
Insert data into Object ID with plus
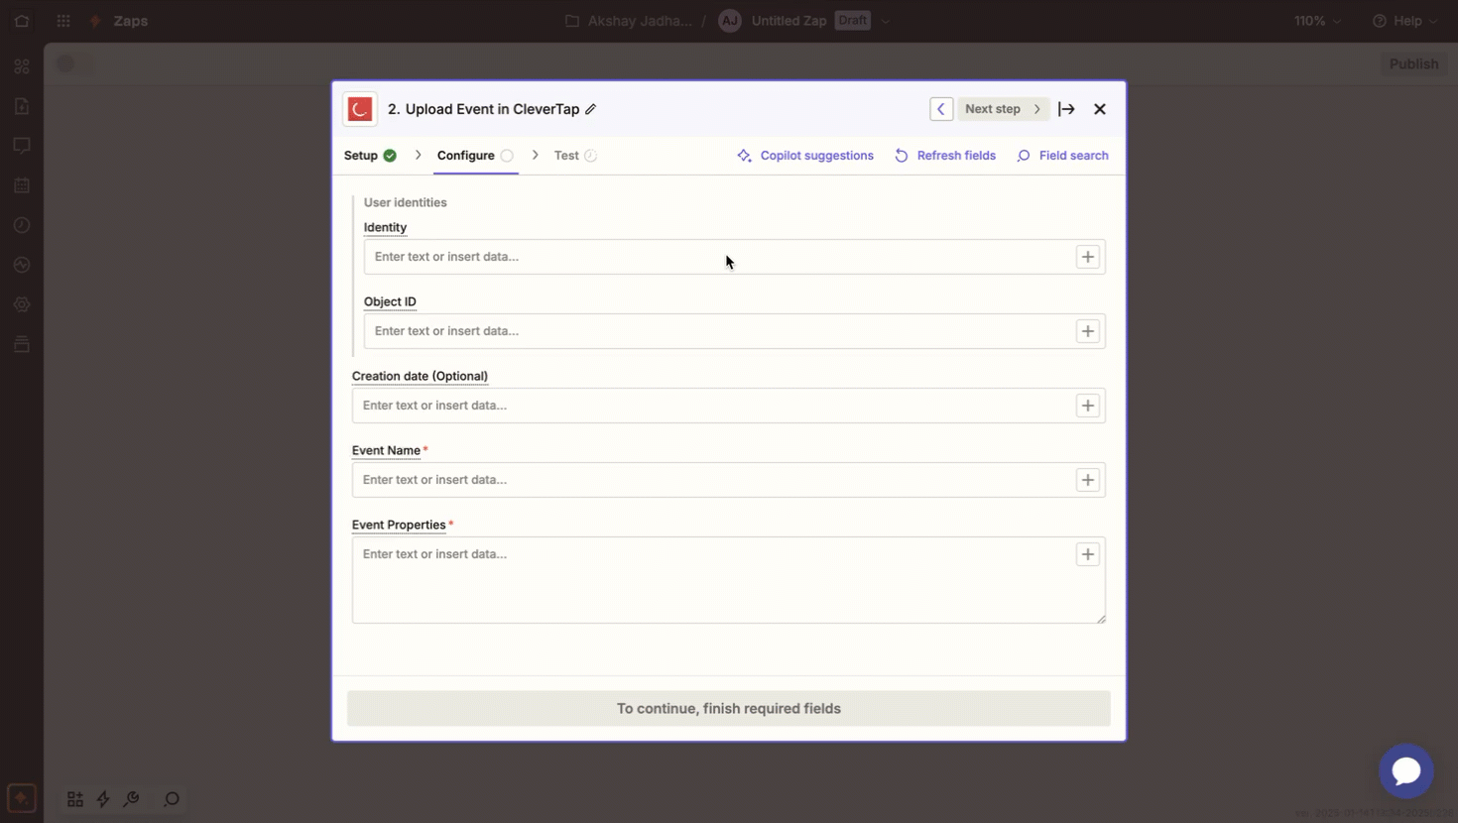(x=1088, y=331)
